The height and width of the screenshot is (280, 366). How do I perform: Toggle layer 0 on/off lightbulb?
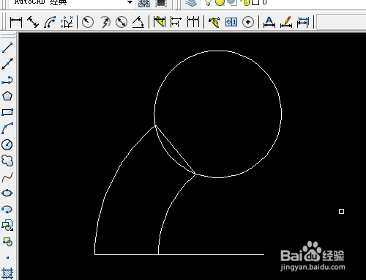208,3
